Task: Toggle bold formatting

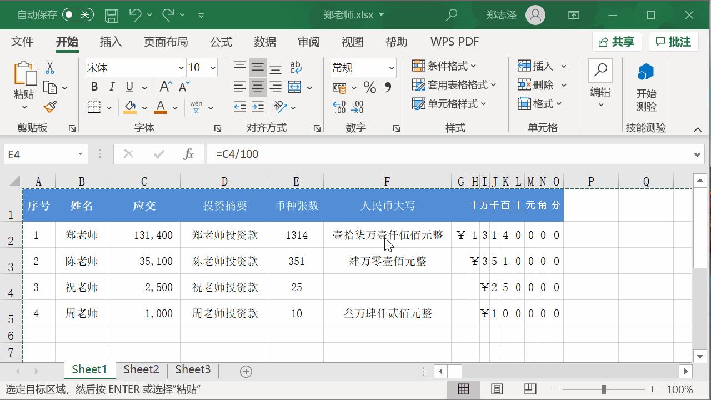Action: click(93, 87)
